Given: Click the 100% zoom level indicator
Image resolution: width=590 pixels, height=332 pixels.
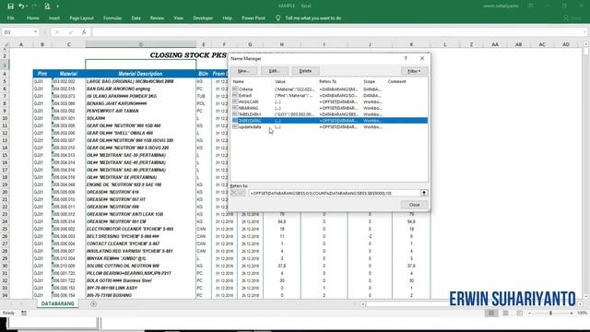Looking at the screenshot, I should (582, 314).
